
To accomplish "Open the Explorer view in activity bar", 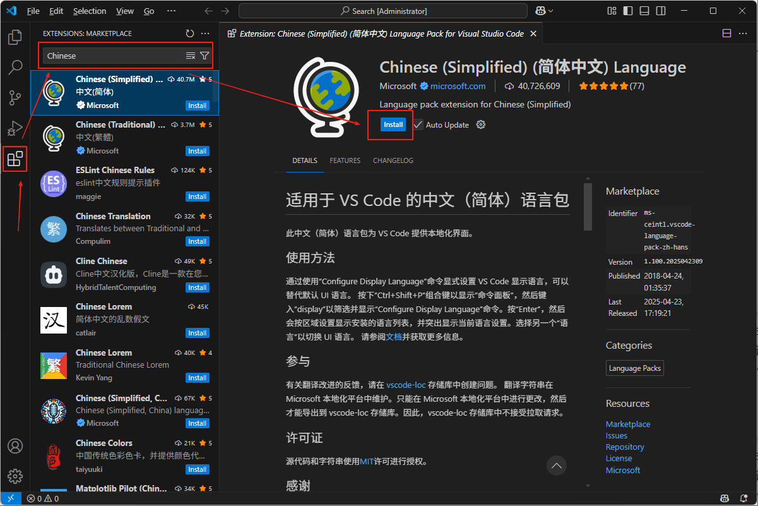I will 15,37.
